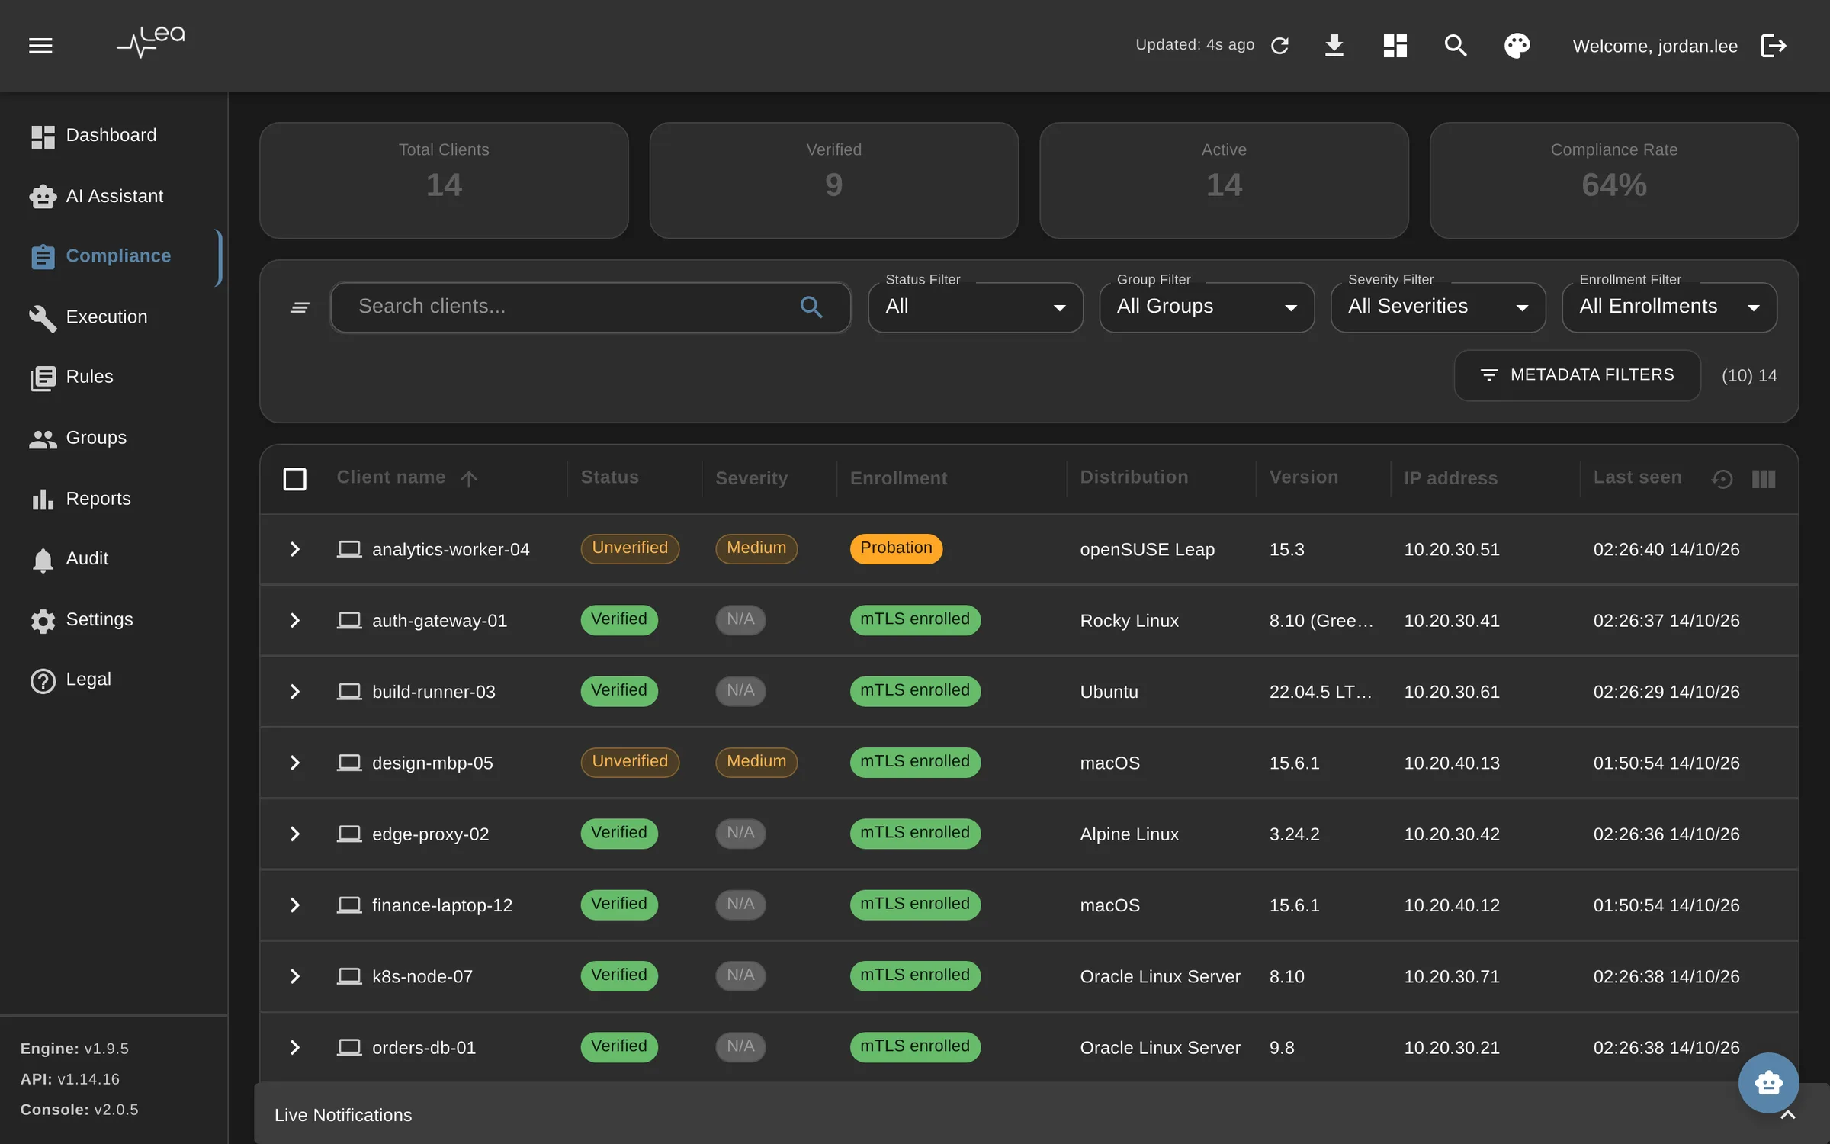Expand the orders-db-01 row
The height and width of the screenshot is (1144, 1830).
coord(295,1048)
